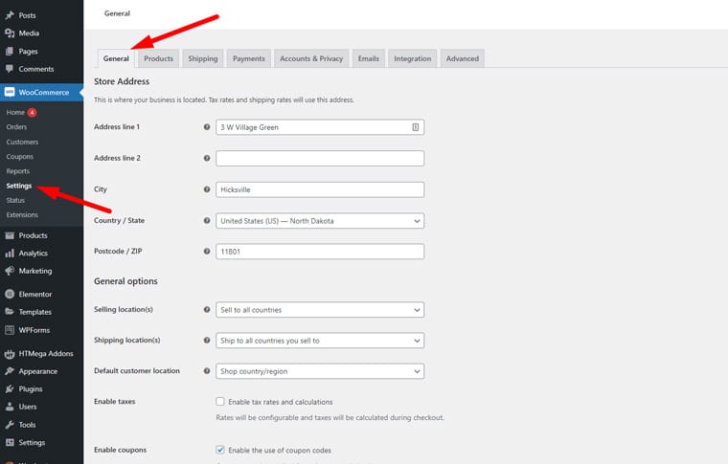Screen dimensions: 728x464
Task: Click help icon beside Address line 1
Action: coord(207,126)
